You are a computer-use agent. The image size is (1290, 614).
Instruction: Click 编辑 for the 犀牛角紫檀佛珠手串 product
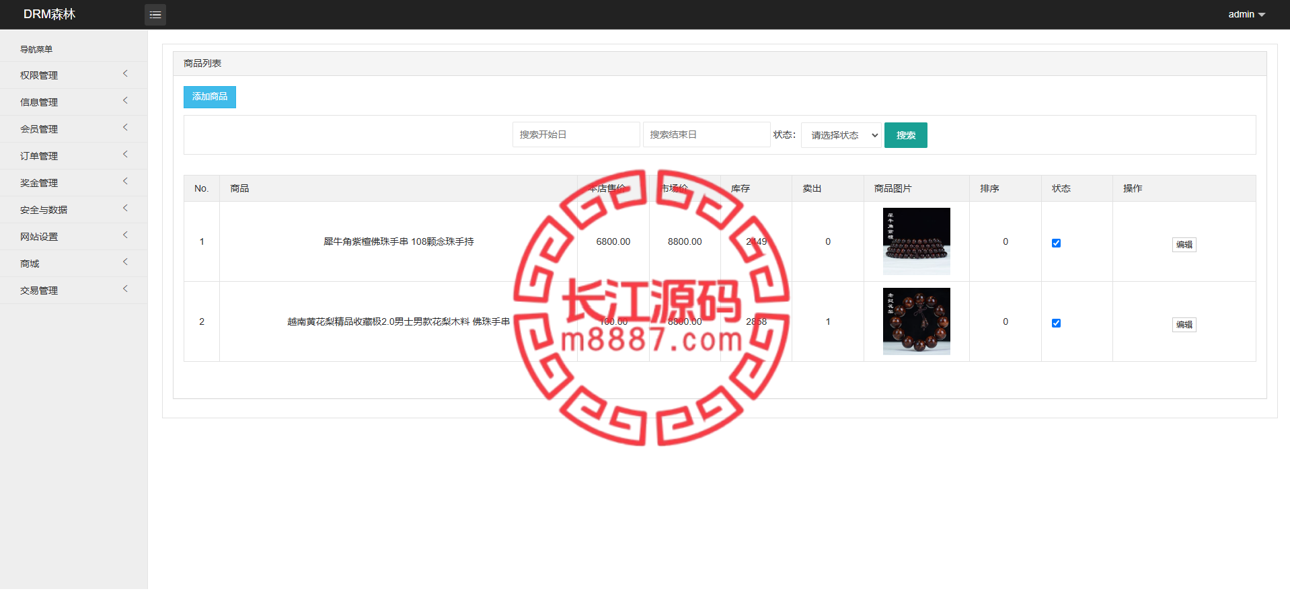(x=1184, y=245)
